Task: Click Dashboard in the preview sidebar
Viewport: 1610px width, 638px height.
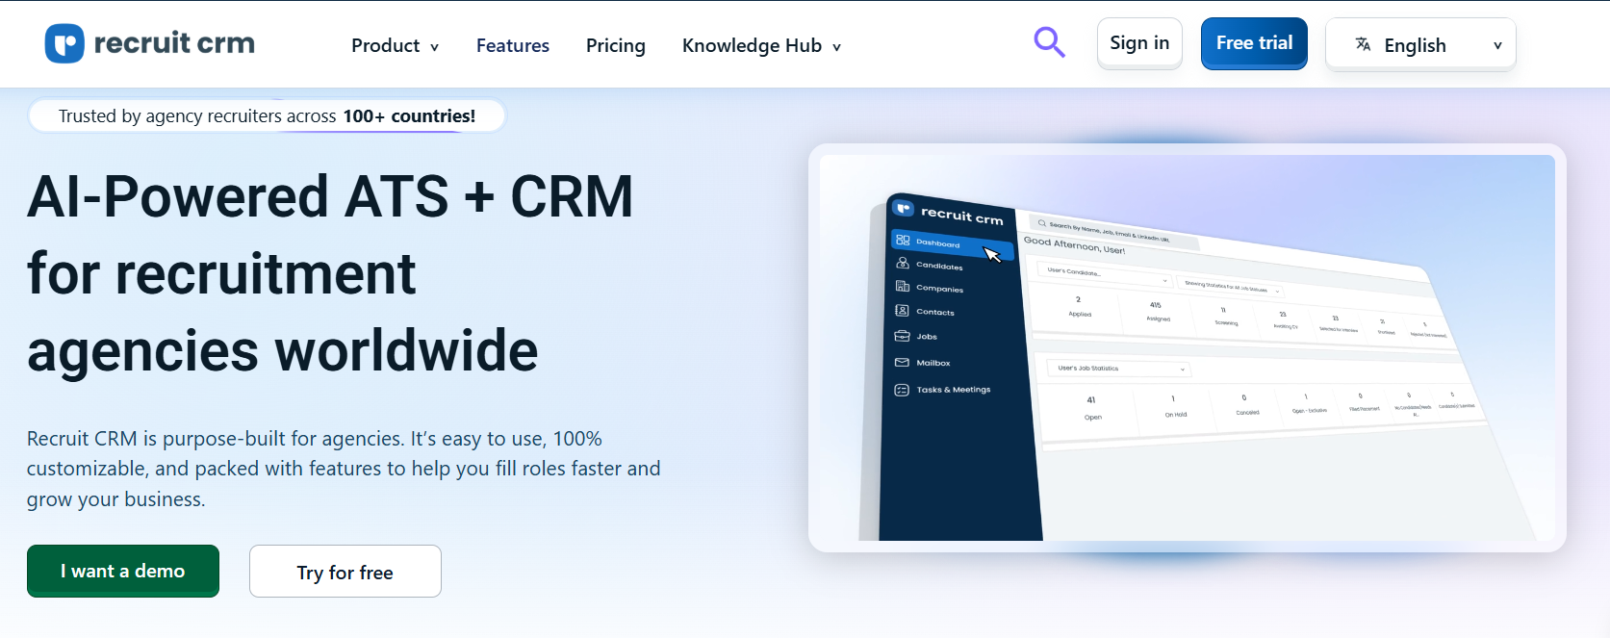Action: (952, 242)
